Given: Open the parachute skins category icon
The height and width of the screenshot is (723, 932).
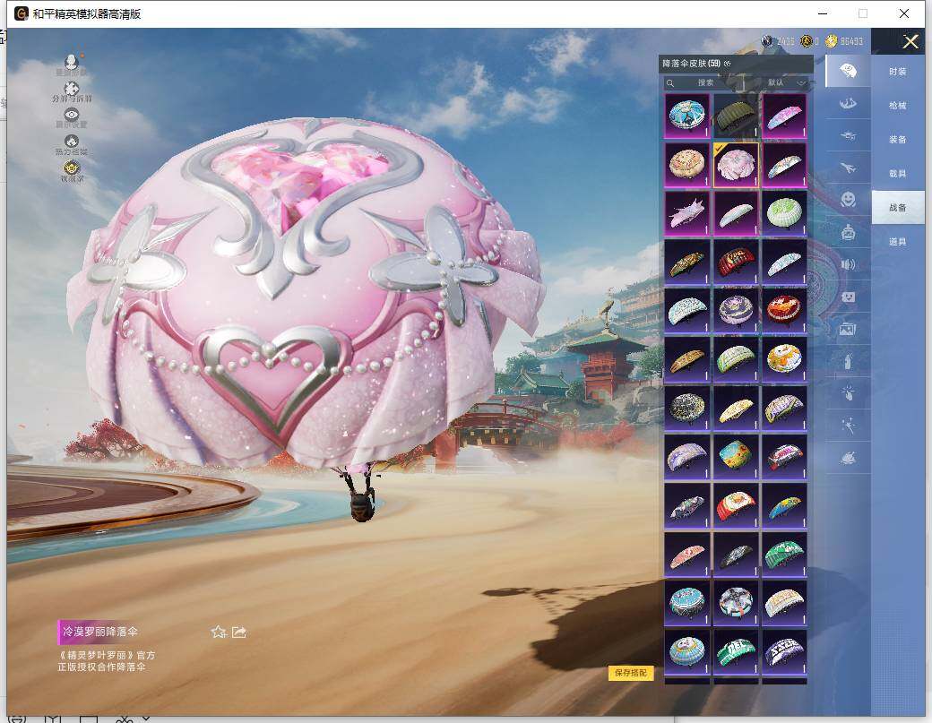Looking at the screenshot, I should pos(848,72).
